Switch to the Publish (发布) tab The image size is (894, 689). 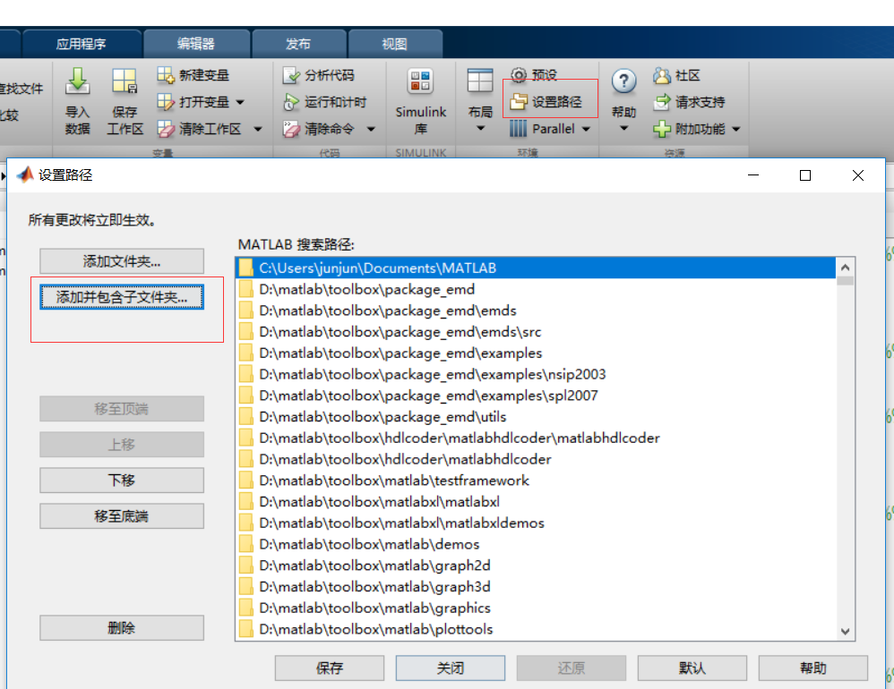click(x=298, y=44)
